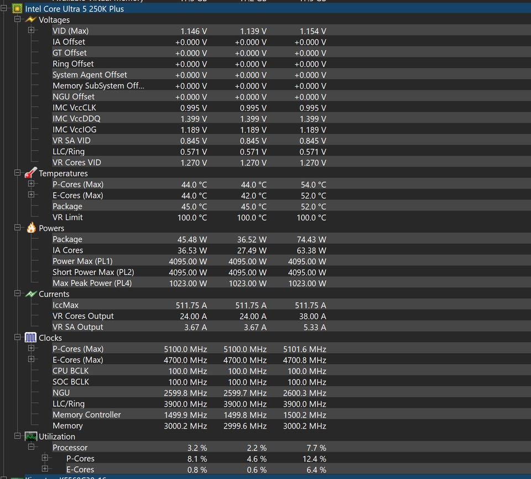Click the Utilization graph icon
Image resolution: width=531 pixels, height=479 pixels.
(31, 436)
